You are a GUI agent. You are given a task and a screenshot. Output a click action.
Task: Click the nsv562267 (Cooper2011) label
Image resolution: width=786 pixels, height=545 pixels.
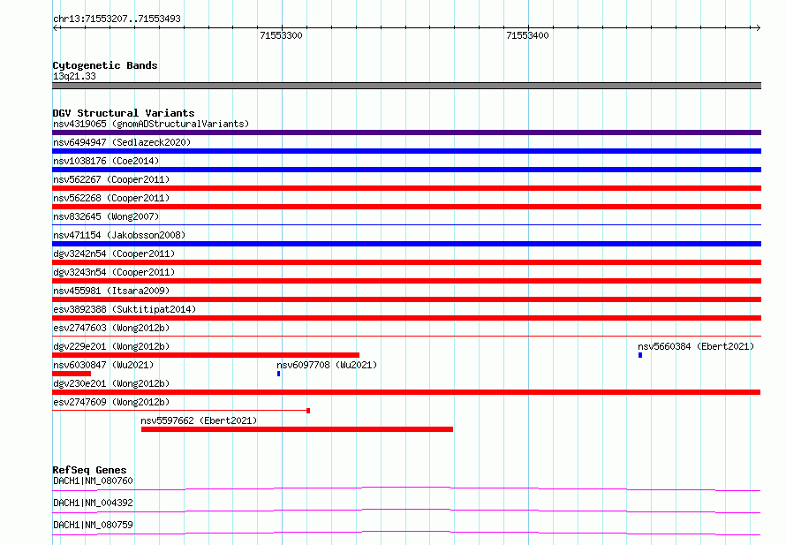[x=111, y=179]
